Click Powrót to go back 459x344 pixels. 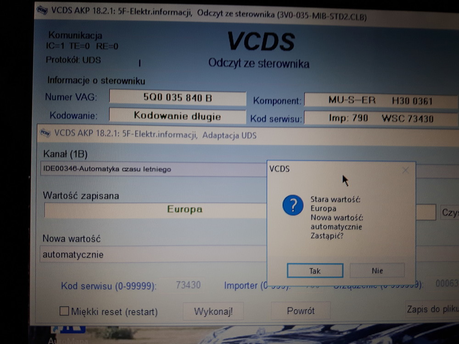[301, 311]
